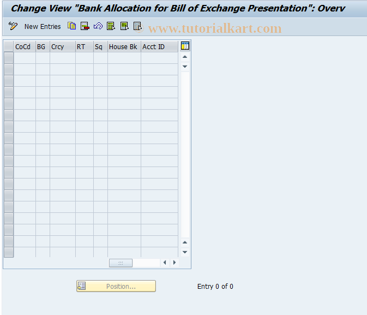Image resolution: width=367 pixels, height=315 pixels.
Task: Click the BG column header
Action: [43, 46]
